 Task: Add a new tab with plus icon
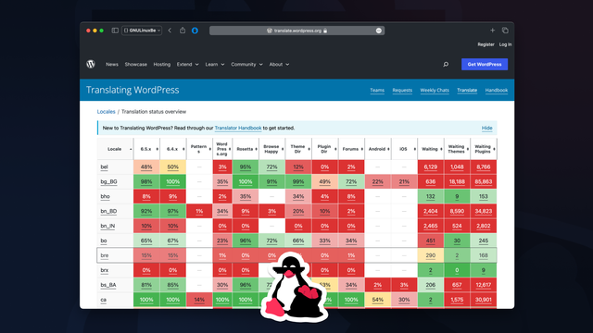pos(492,31)
